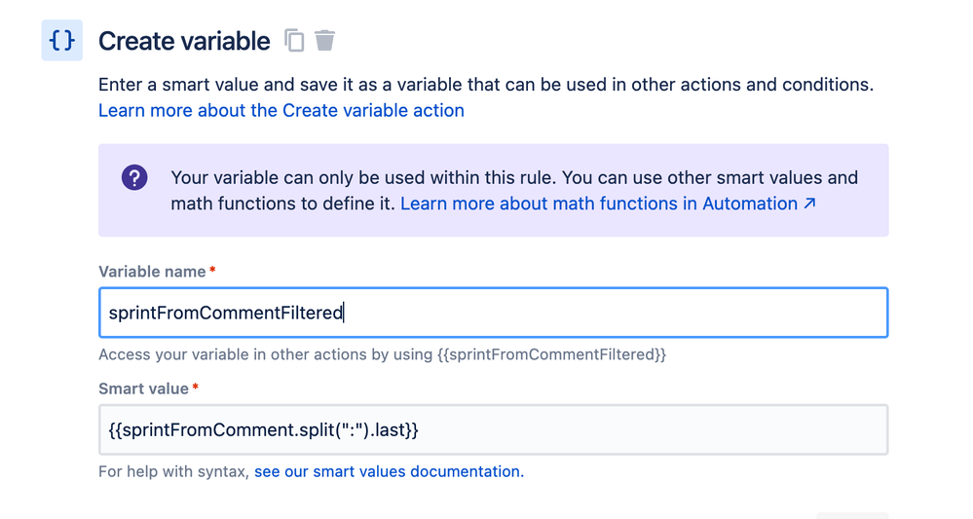
Task: Open Learn more about the Create variable action
Action: (x=281, y=110)
